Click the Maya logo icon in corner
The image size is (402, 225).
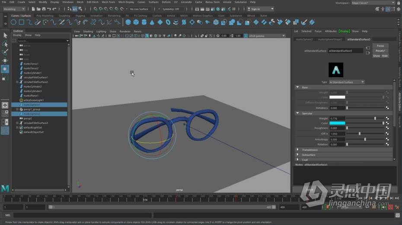[x=5, y=188]
